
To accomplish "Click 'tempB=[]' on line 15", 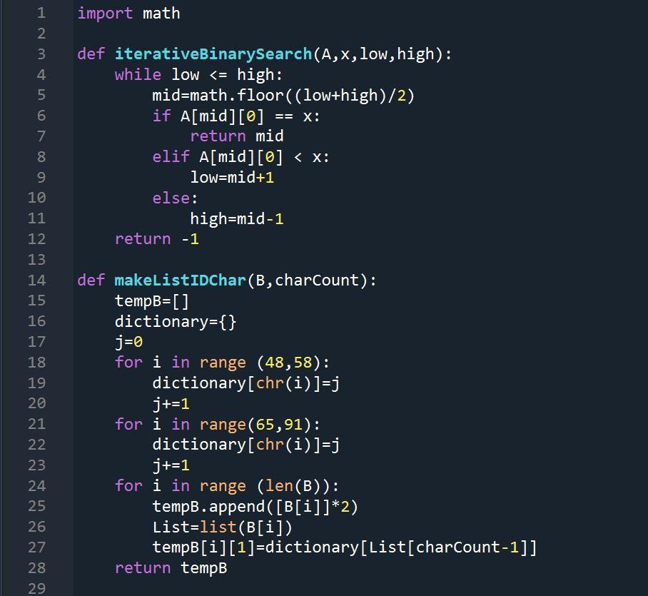I will point(152,301).
